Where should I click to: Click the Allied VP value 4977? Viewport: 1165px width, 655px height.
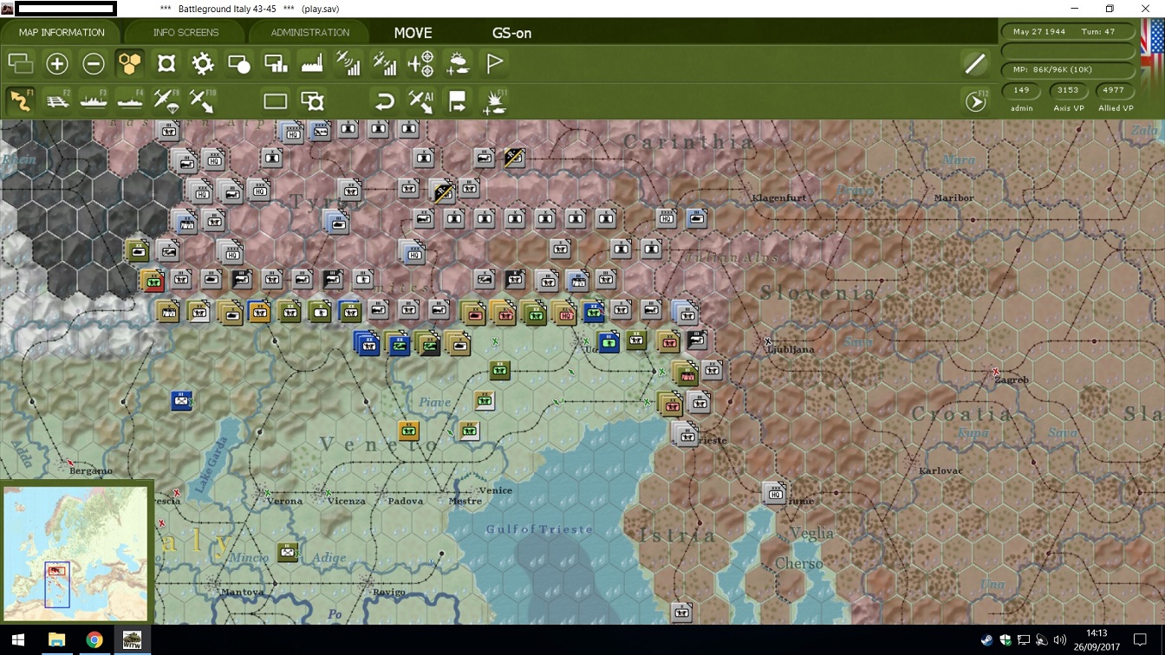(1114, 90)
